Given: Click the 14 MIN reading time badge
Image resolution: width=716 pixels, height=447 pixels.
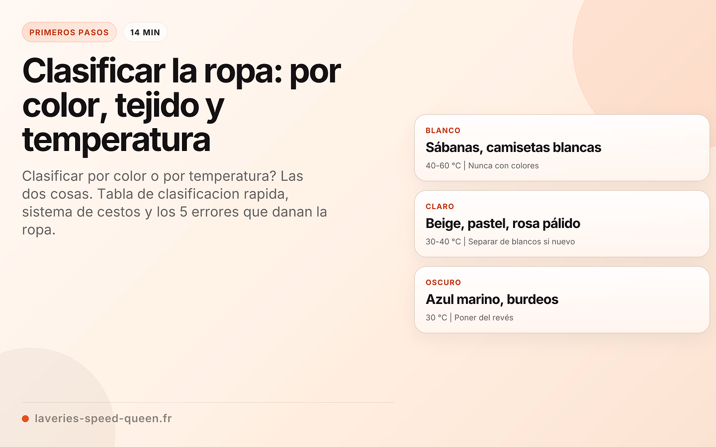Looking at the screenshot, I should 145,32.
